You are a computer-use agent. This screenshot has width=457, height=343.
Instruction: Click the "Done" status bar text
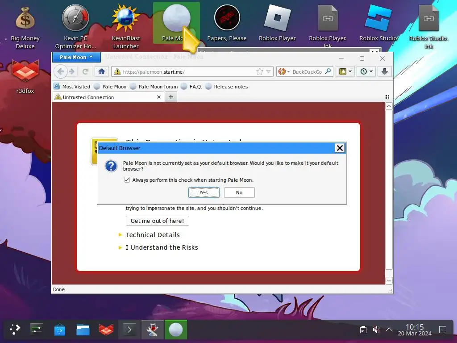[x=59, y=289]
